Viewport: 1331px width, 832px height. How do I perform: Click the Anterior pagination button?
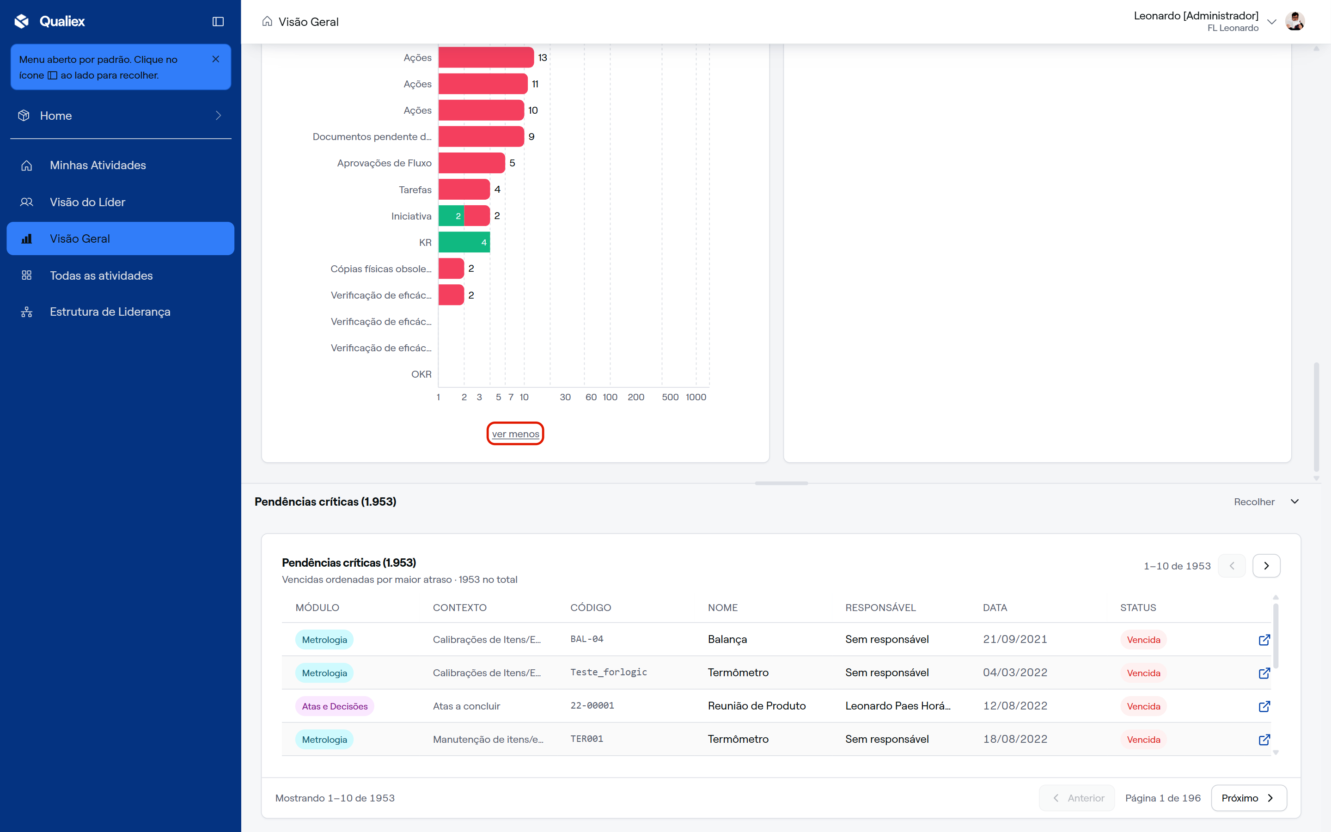[1077, 798]
